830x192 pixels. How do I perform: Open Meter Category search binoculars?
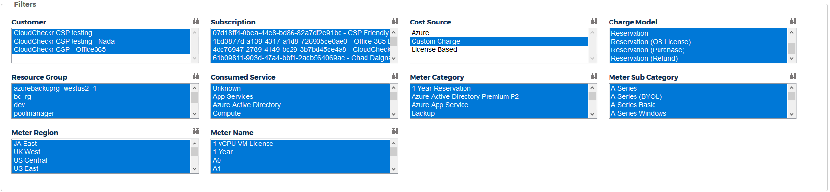coord(594,76)
